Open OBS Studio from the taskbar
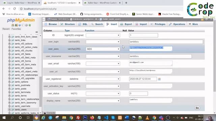This screenshot has height=121, width=216. pyautogui.click(x=168, y=118)
